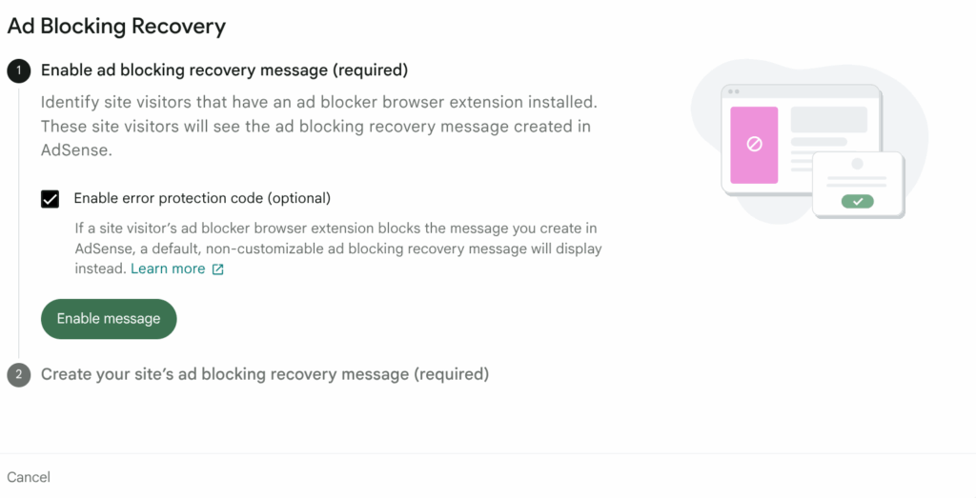
Task: Click the large gray placeholder block in illustration
Action: pyautogui.click(x=829, y=120)
